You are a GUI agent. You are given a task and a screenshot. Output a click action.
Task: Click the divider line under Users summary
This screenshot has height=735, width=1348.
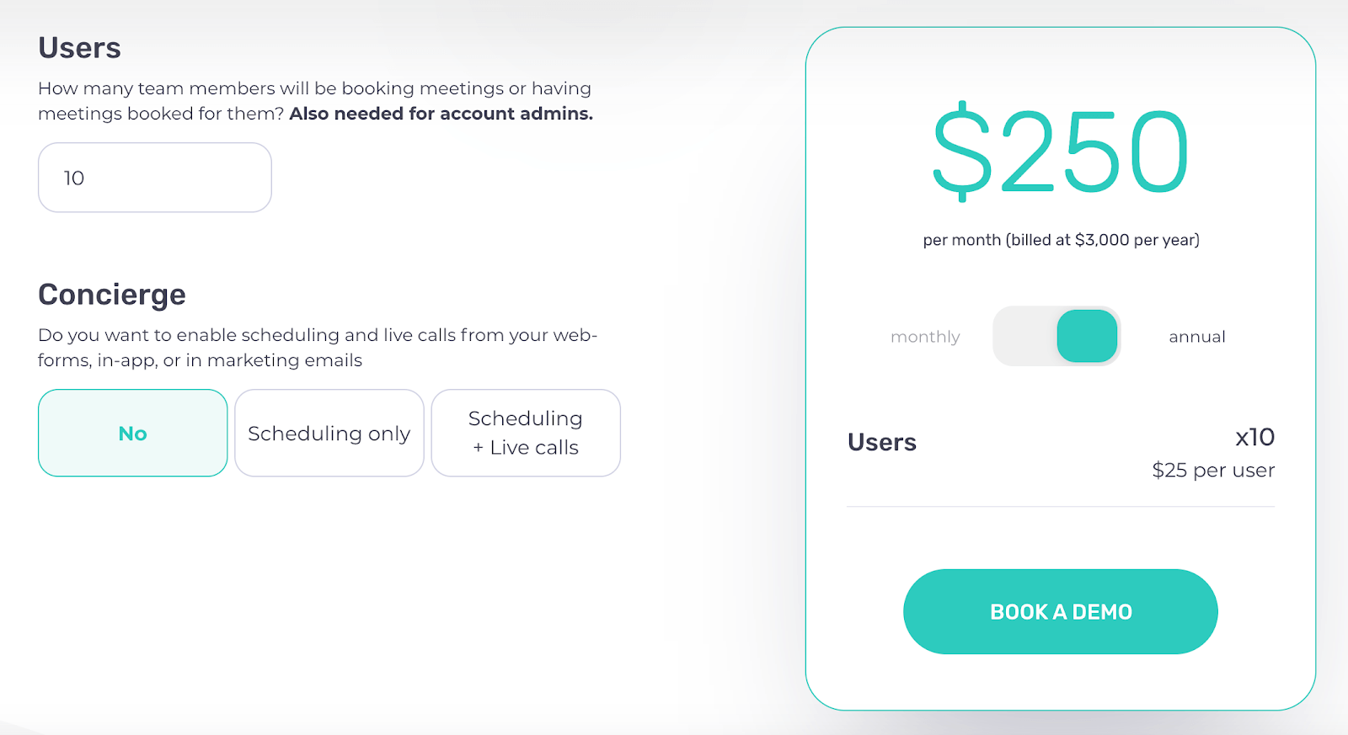(1061, 507)
